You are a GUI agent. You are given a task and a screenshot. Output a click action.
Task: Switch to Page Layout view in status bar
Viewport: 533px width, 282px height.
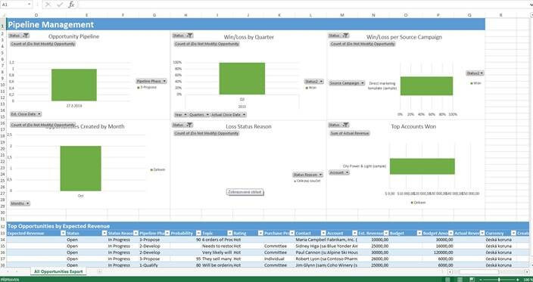(x=460, y=280)
